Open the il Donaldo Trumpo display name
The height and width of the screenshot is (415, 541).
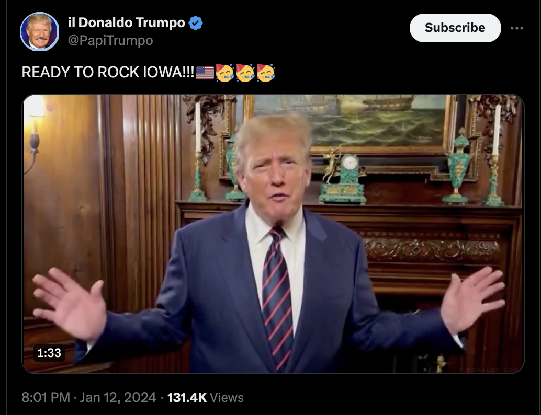coord(126,23)
